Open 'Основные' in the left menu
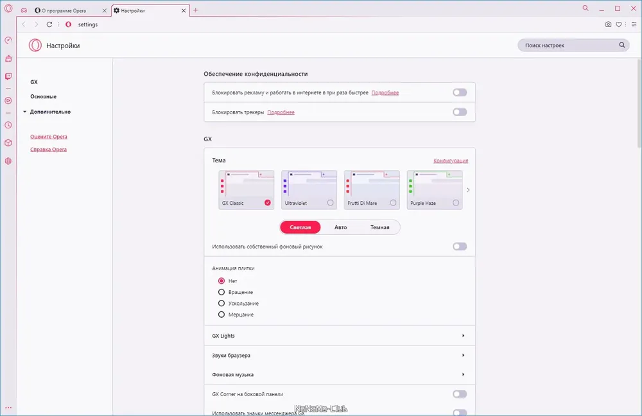Viewport: 642px width, 416px height. [x=44, y=97]
